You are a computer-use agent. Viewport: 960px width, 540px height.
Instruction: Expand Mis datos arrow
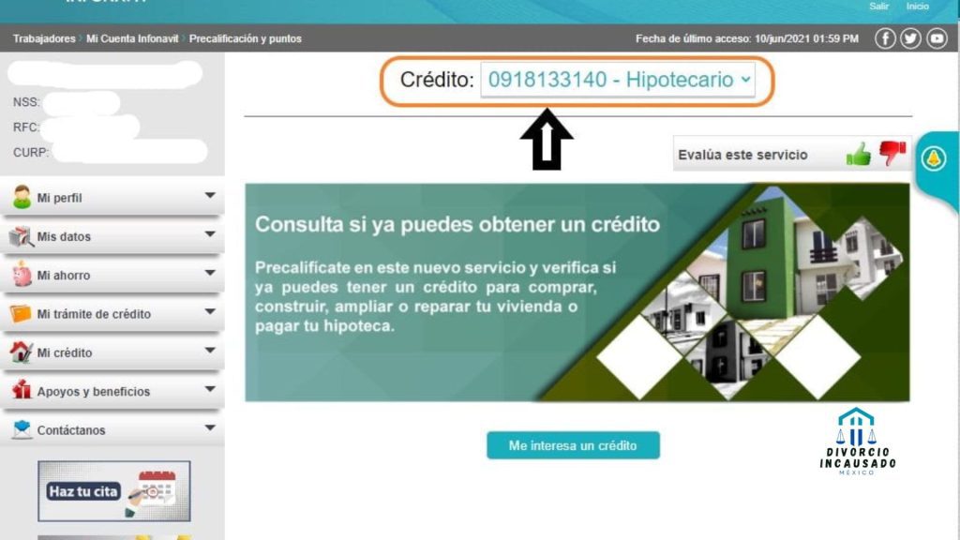210,233
